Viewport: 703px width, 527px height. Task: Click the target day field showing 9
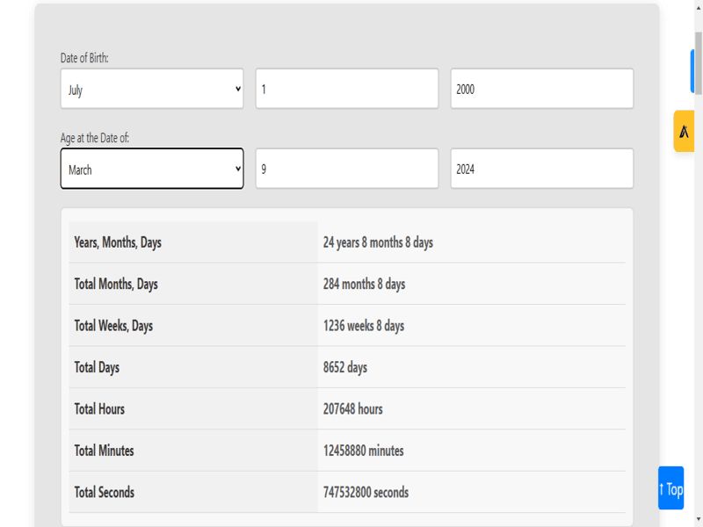(x=347, y=170)
